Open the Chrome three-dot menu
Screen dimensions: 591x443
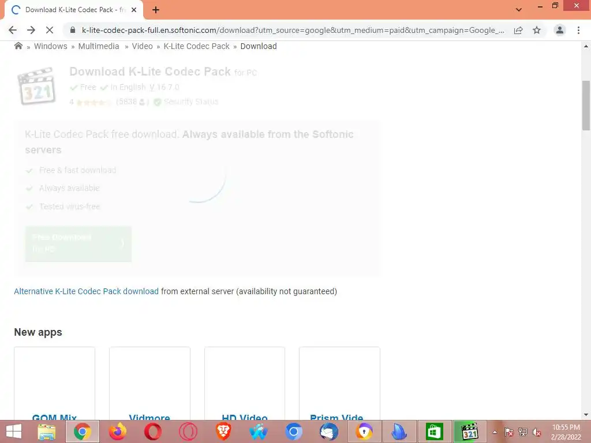pos(578,30)
